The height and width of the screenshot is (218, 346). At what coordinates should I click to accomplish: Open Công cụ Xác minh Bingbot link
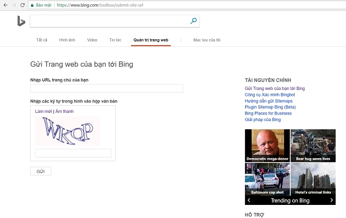pos(270,95)
